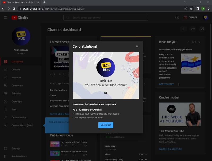Click the LET'S GO button
212x161 pixels.
coord(106,125)
